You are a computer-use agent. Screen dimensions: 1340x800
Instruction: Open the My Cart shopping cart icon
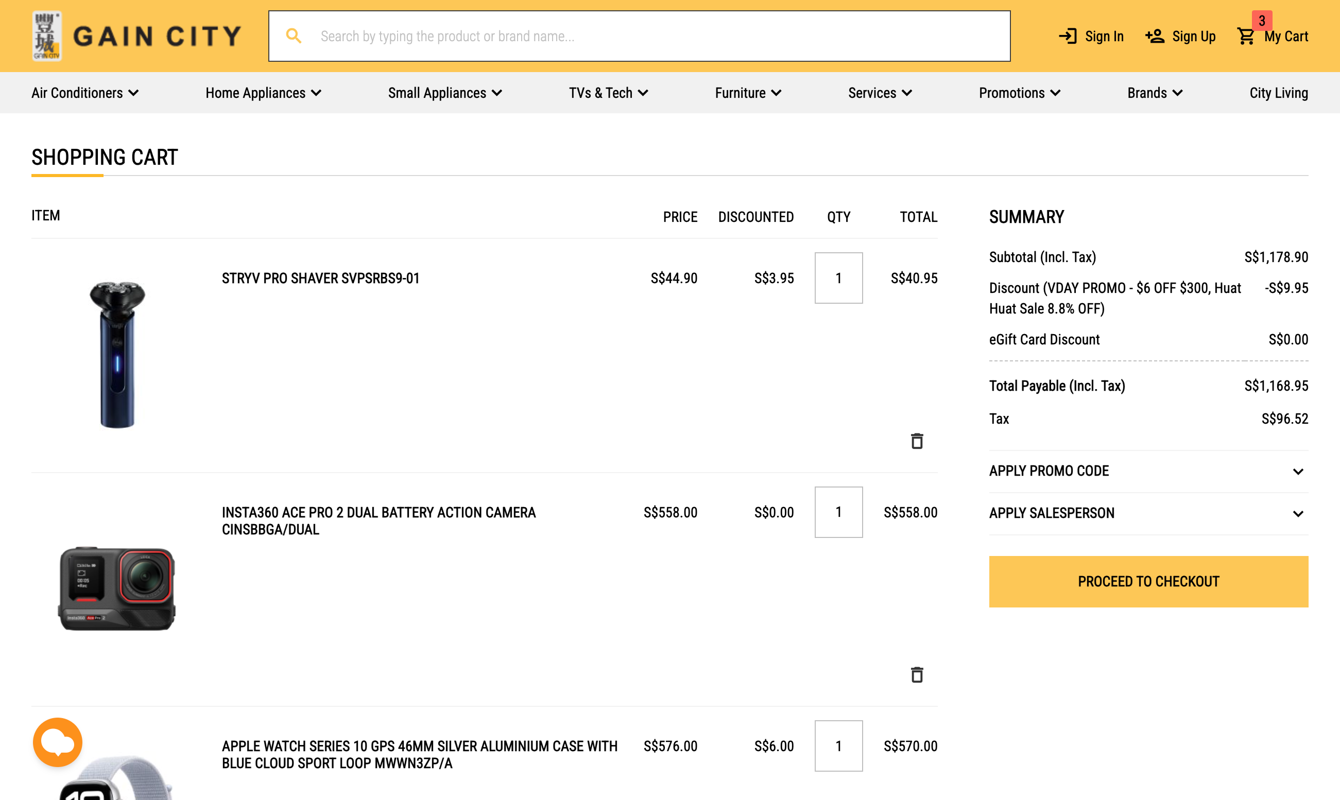point(1246,36)
